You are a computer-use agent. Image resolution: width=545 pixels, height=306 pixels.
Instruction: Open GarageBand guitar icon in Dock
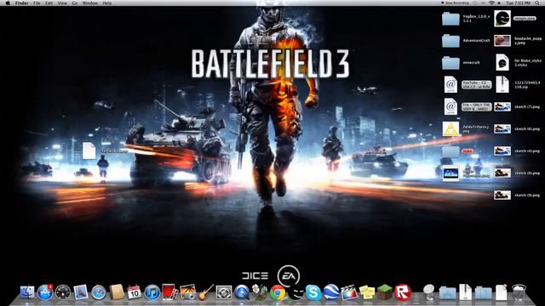coord(206,292)
